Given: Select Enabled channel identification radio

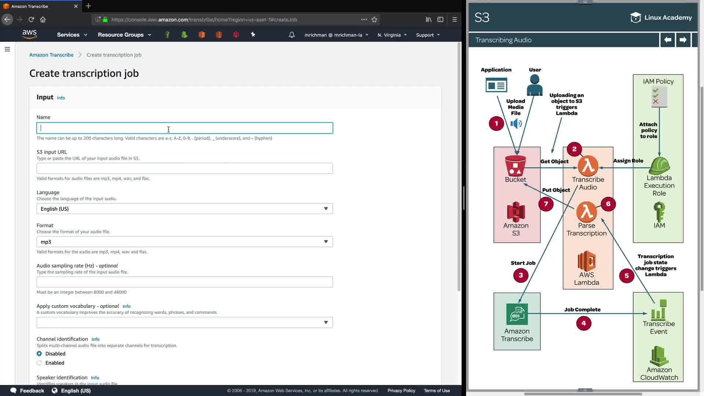Looking at the screenshot, I should (x=39, y=363).
